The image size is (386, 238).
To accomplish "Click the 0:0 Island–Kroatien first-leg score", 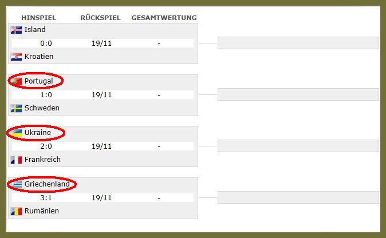I will (46, 43).
